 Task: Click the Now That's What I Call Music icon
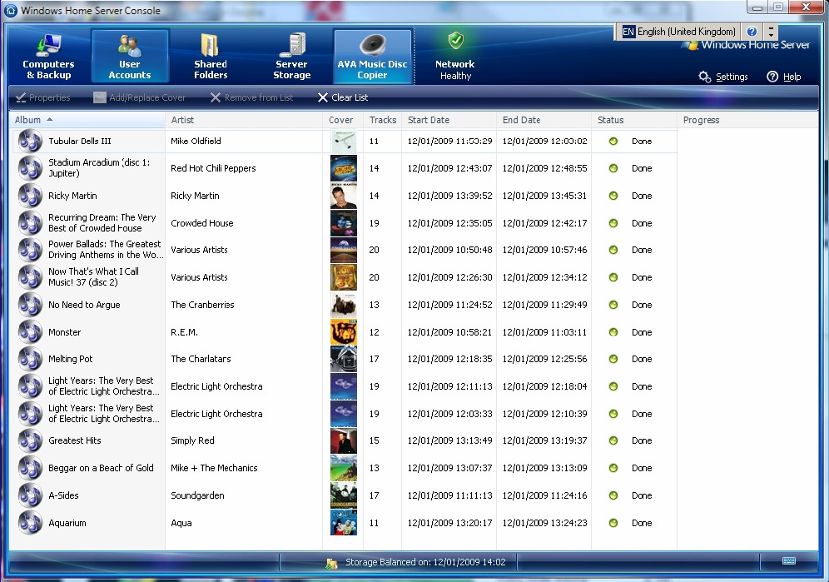(30, 277)
